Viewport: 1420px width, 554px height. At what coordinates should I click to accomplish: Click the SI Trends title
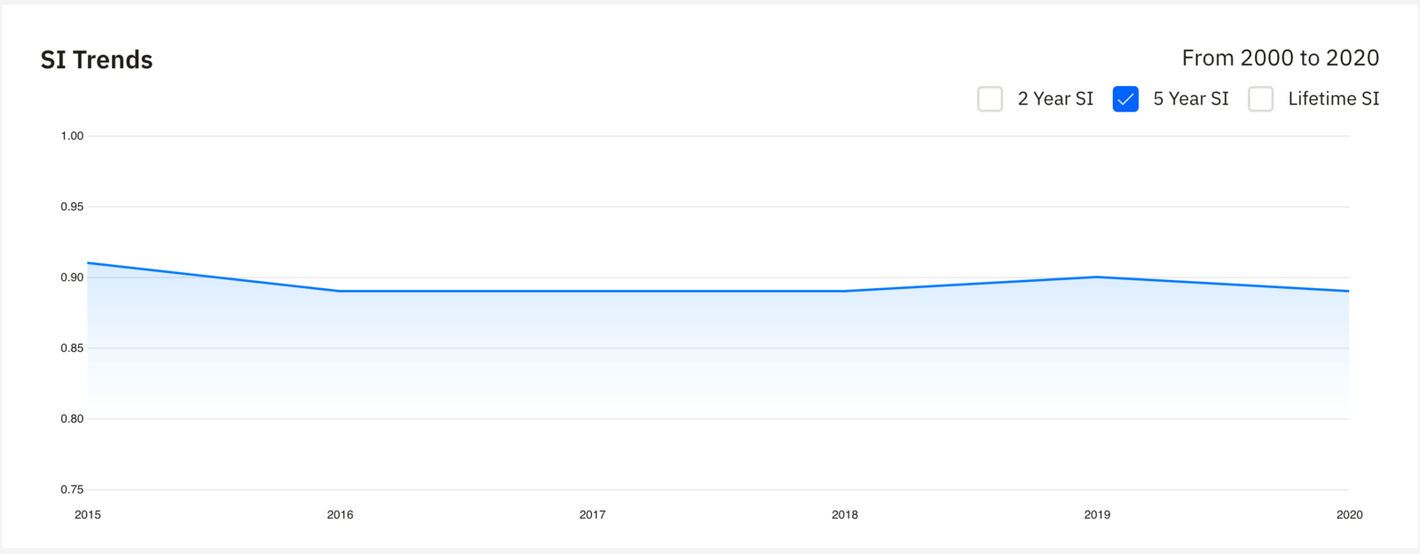click(97, 59)
